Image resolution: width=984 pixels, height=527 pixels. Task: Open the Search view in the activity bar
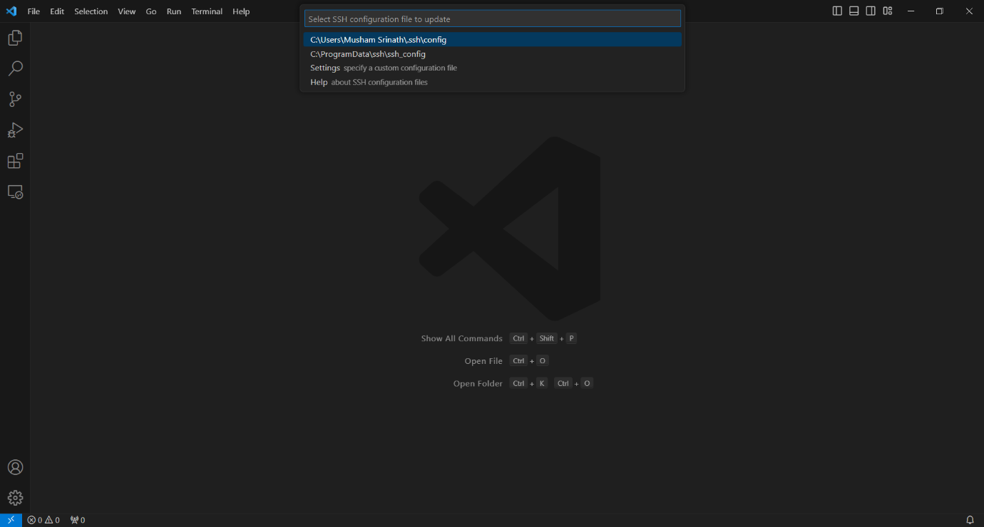tap(15, 68)
